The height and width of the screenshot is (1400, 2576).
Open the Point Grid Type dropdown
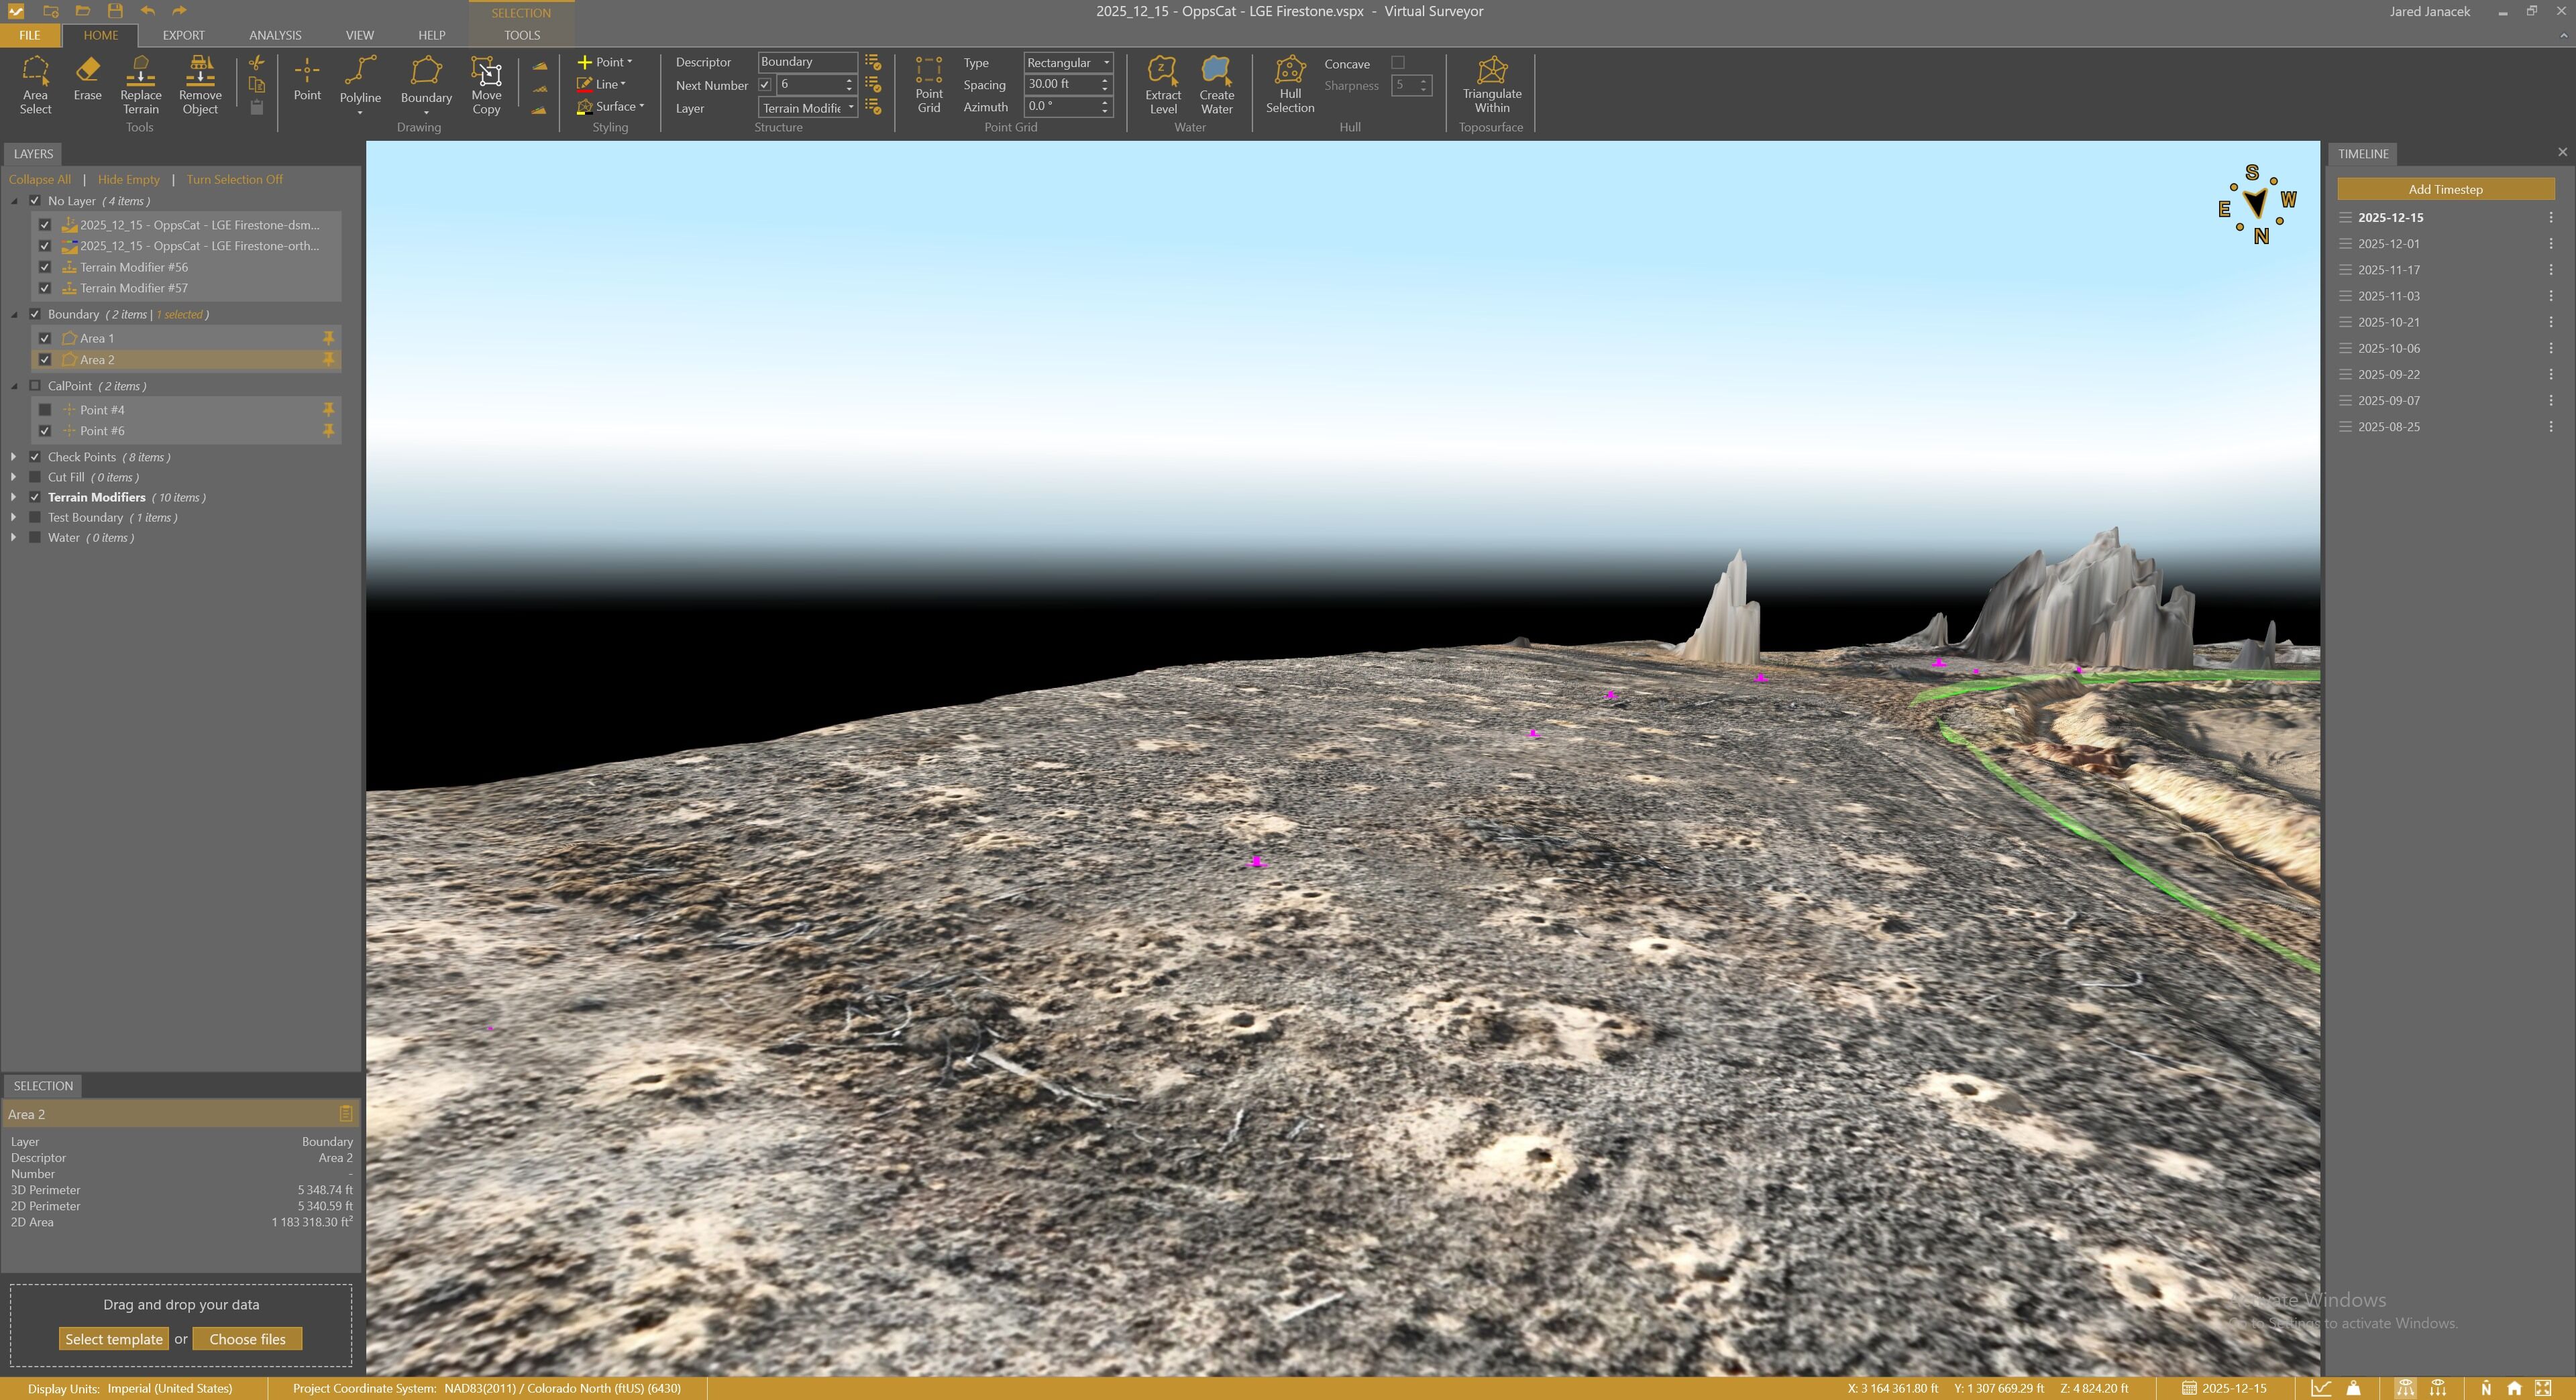pyautogui.click(x=1068, y=62)
